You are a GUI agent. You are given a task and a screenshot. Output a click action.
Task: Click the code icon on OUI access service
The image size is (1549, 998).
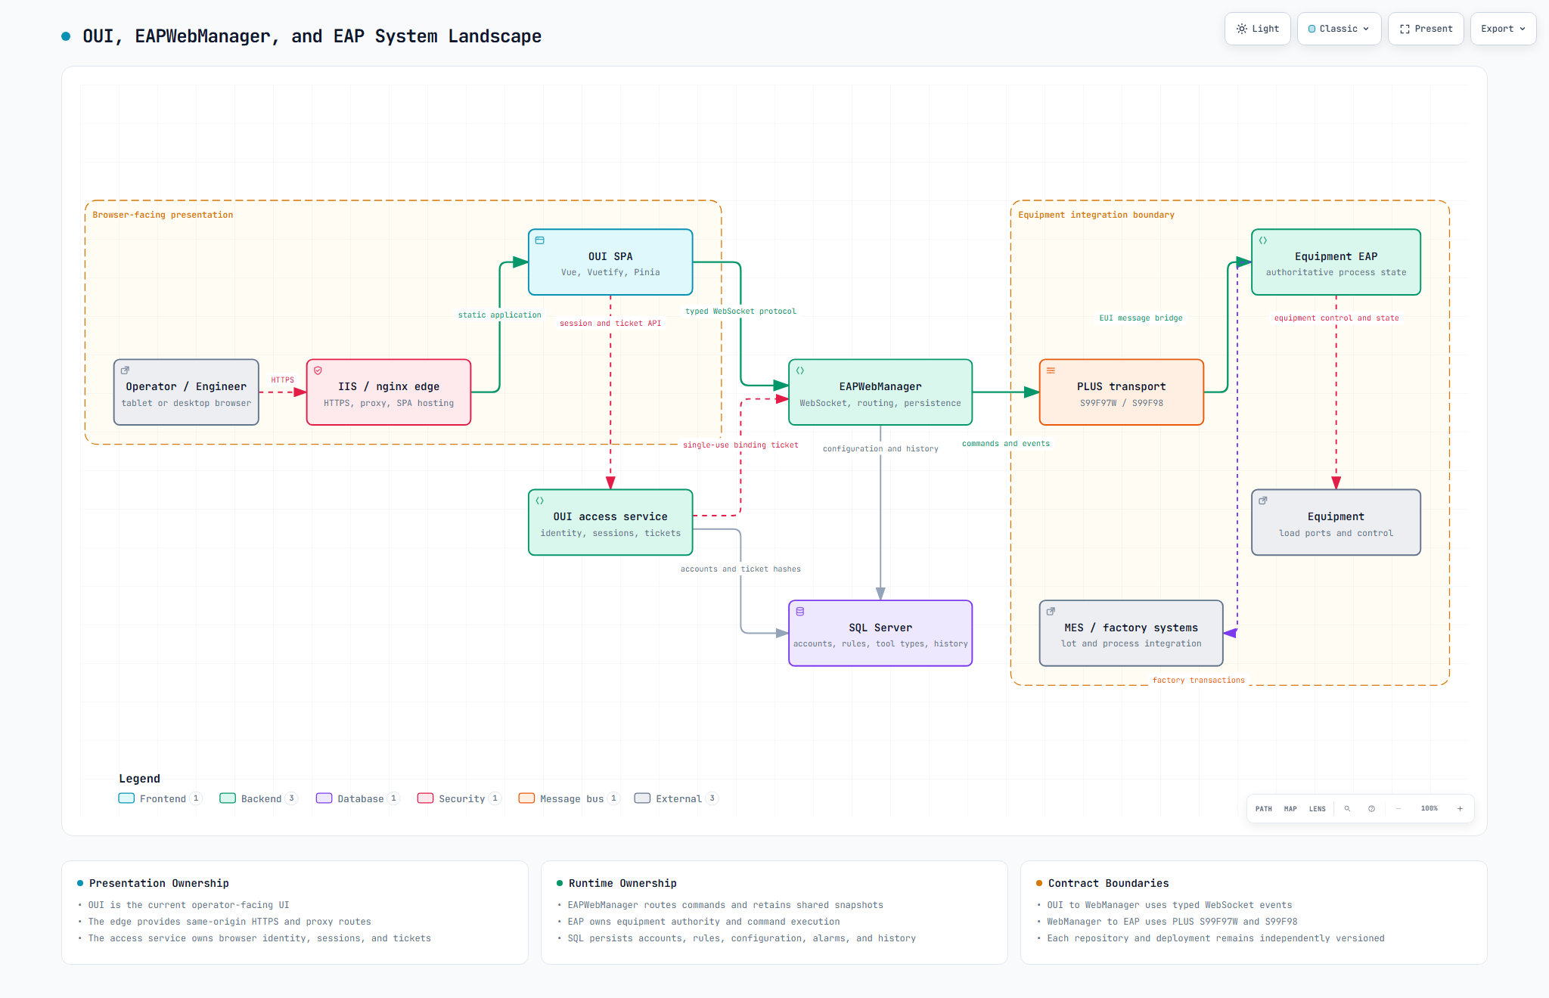[540, 501]
